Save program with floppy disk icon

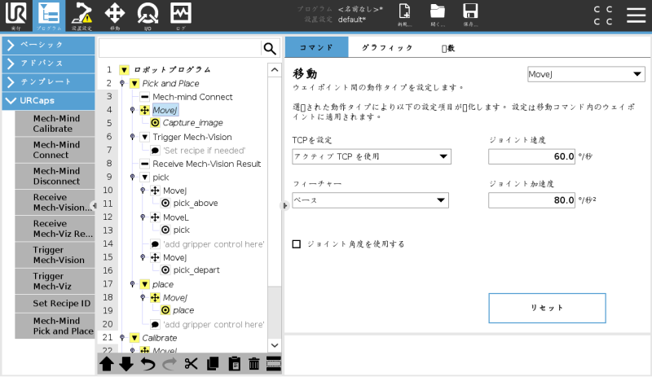[470, 15]
